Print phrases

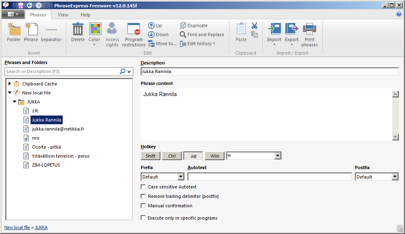tap(310, 35)
